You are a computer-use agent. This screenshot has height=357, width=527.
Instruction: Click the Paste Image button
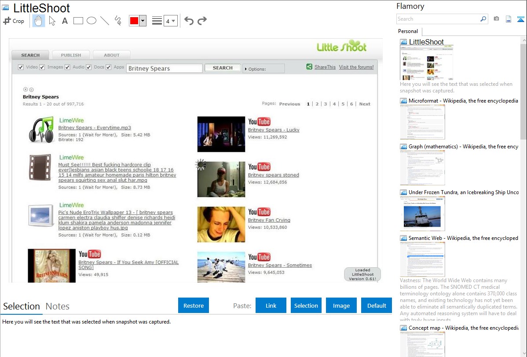[341, 305]
